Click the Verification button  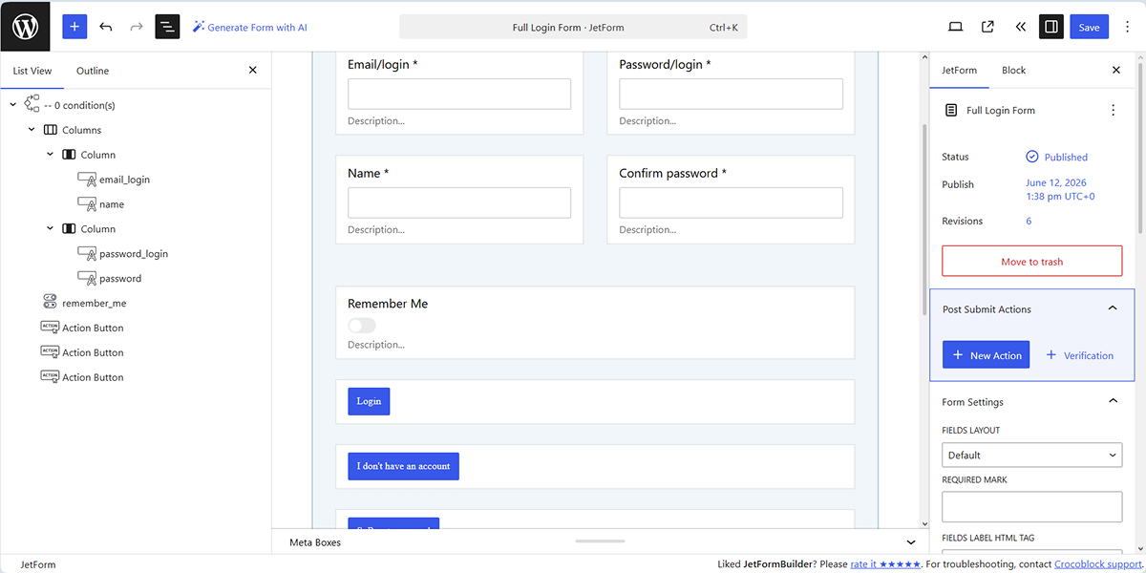pyautogui.click(x=1079, y=355)
